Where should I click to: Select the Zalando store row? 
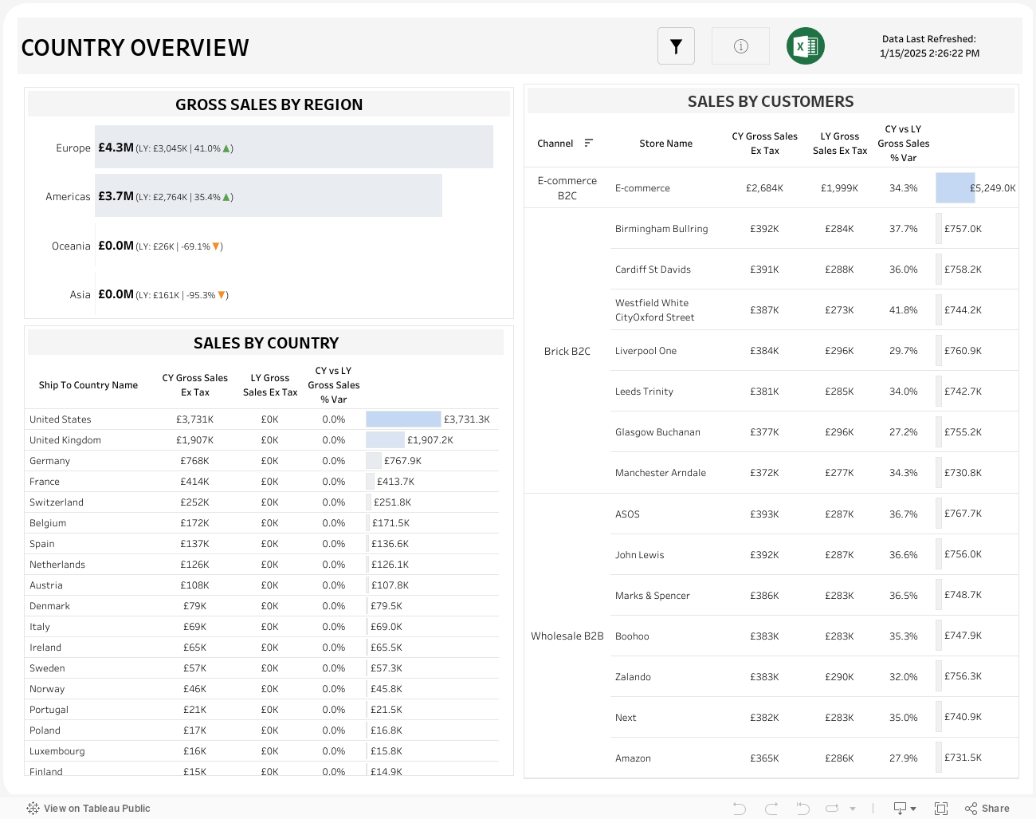tap(814, 676)
